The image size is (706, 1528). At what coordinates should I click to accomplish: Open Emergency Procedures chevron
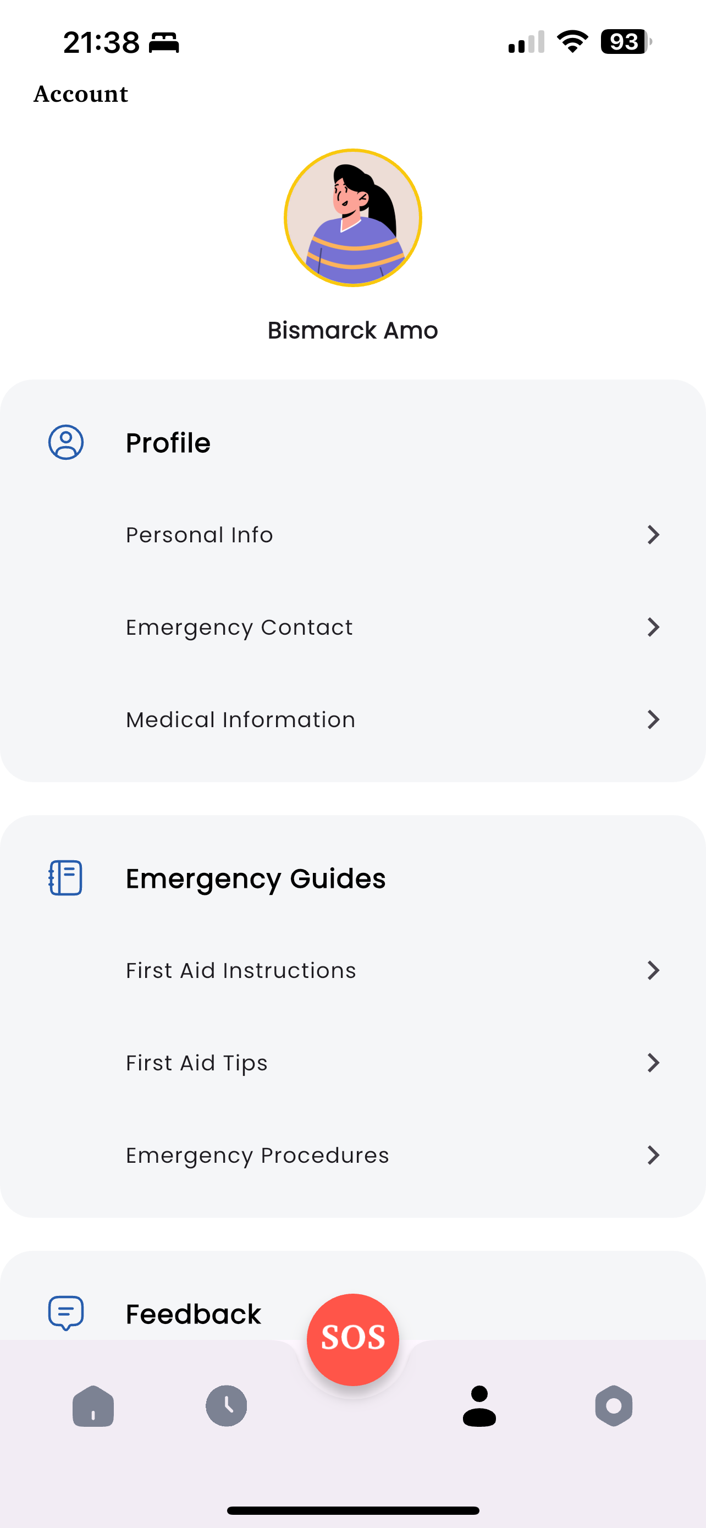[653, 1155]
